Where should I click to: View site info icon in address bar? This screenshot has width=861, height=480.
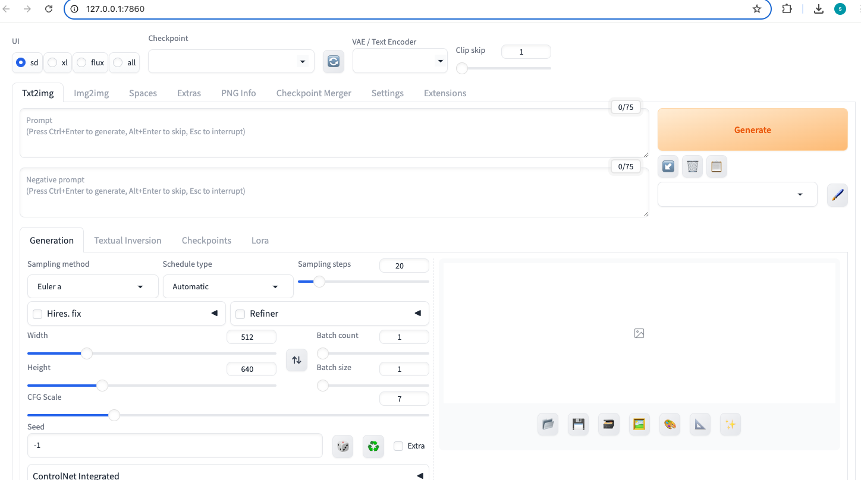tap(74, 9)
